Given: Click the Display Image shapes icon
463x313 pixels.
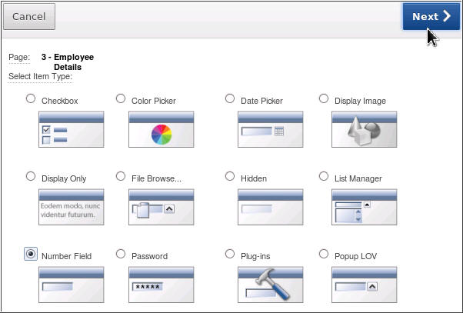Looking at the screenshot, I should click(x=364, y=130).
